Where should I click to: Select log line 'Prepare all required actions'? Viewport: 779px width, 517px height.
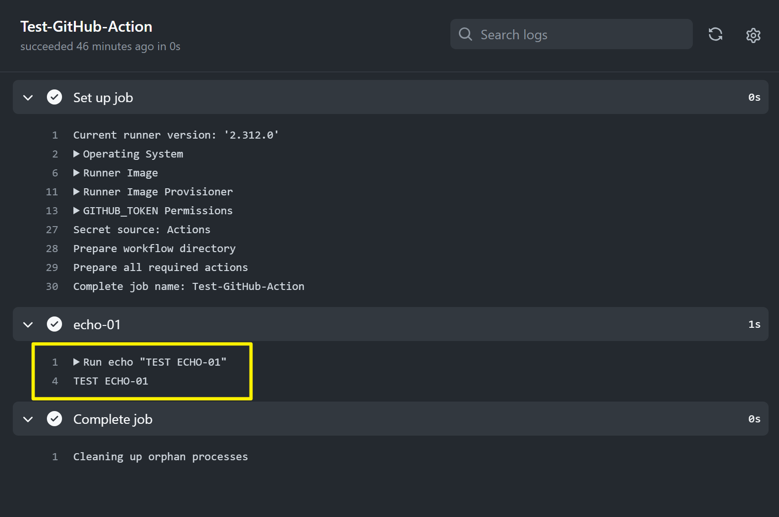(161, 267)
